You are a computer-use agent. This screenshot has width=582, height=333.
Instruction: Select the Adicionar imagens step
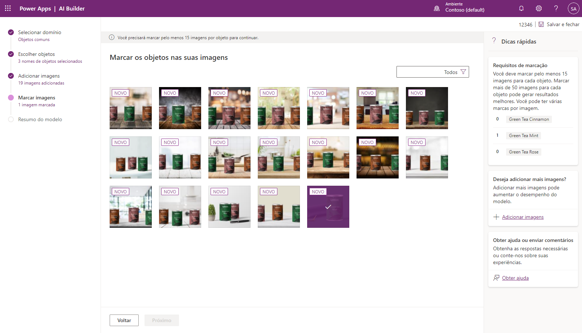39,76
